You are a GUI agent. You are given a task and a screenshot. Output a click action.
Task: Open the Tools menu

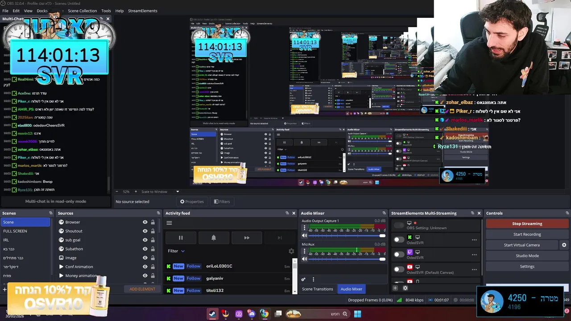(106, 11)
